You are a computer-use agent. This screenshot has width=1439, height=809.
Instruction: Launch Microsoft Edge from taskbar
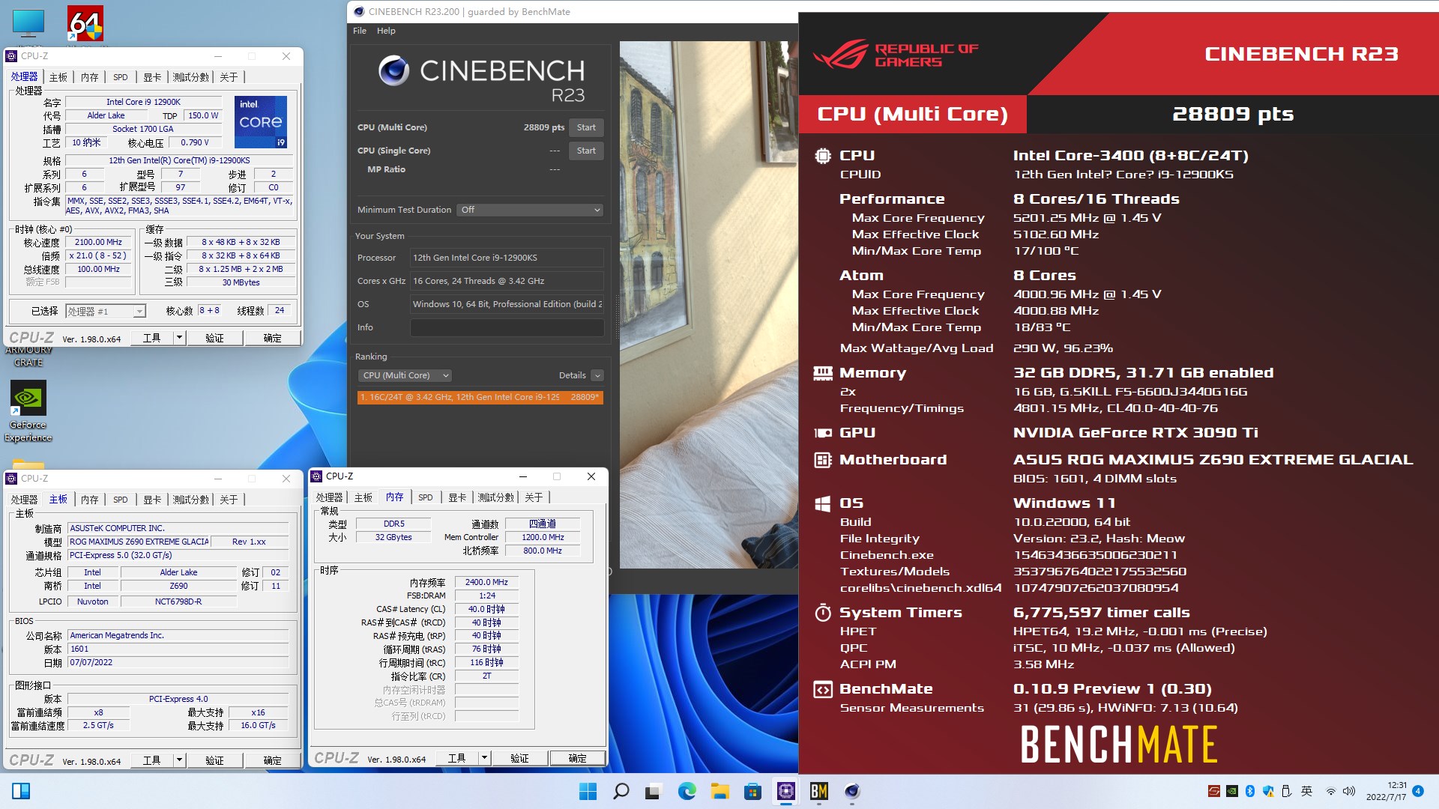tap(687, 791)
